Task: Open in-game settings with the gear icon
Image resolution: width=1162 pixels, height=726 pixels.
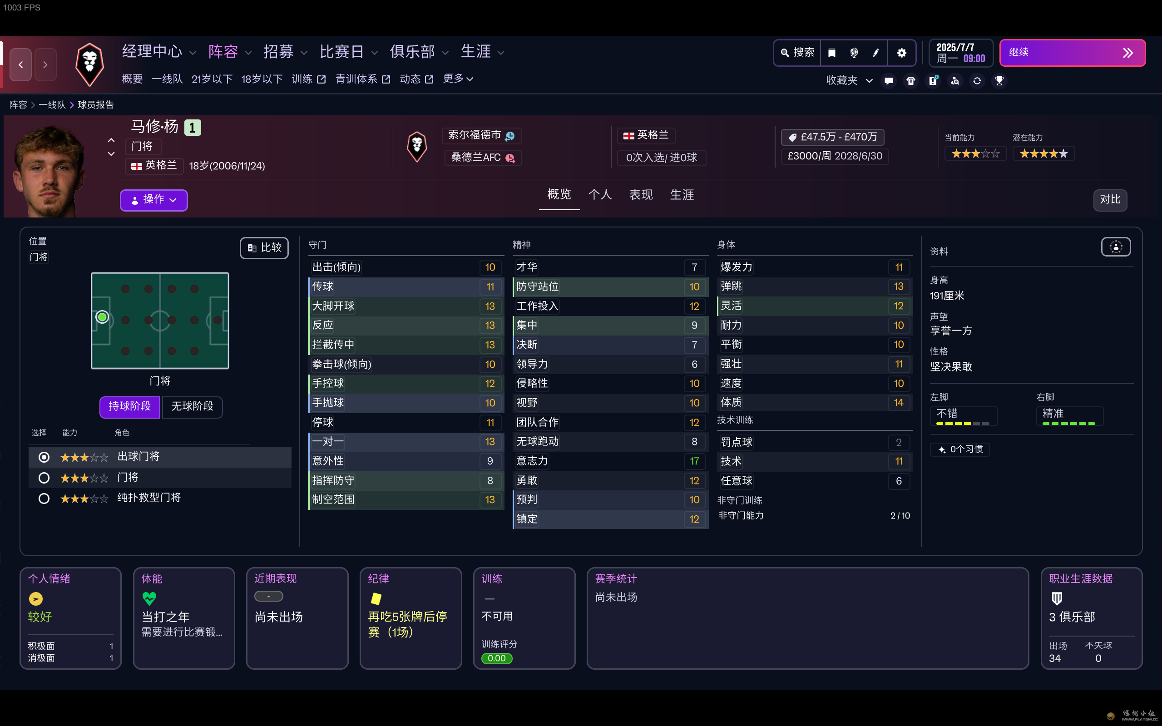Action: [902, 53]
